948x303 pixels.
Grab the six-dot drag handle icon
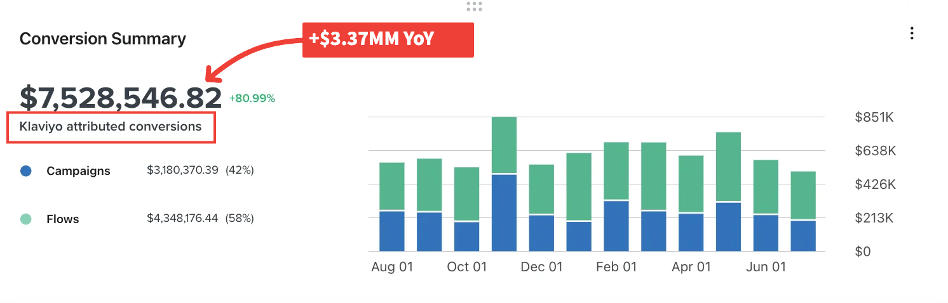(x=474, y=7)
